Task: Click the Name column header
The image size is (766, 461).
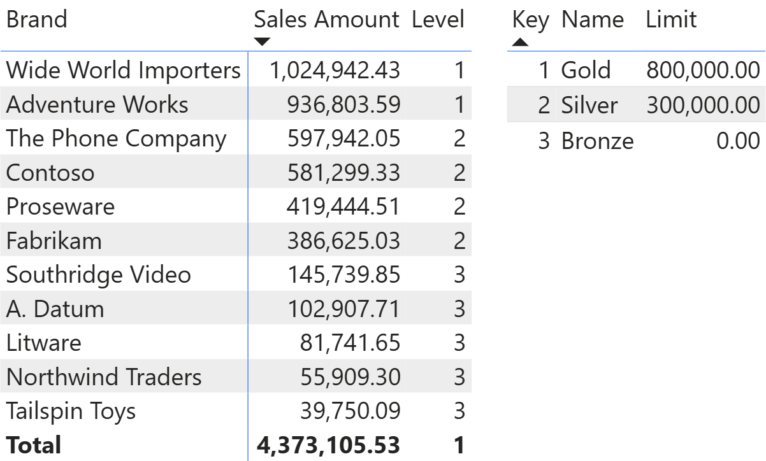Action: pyautogui.click(x=593, y=20)
